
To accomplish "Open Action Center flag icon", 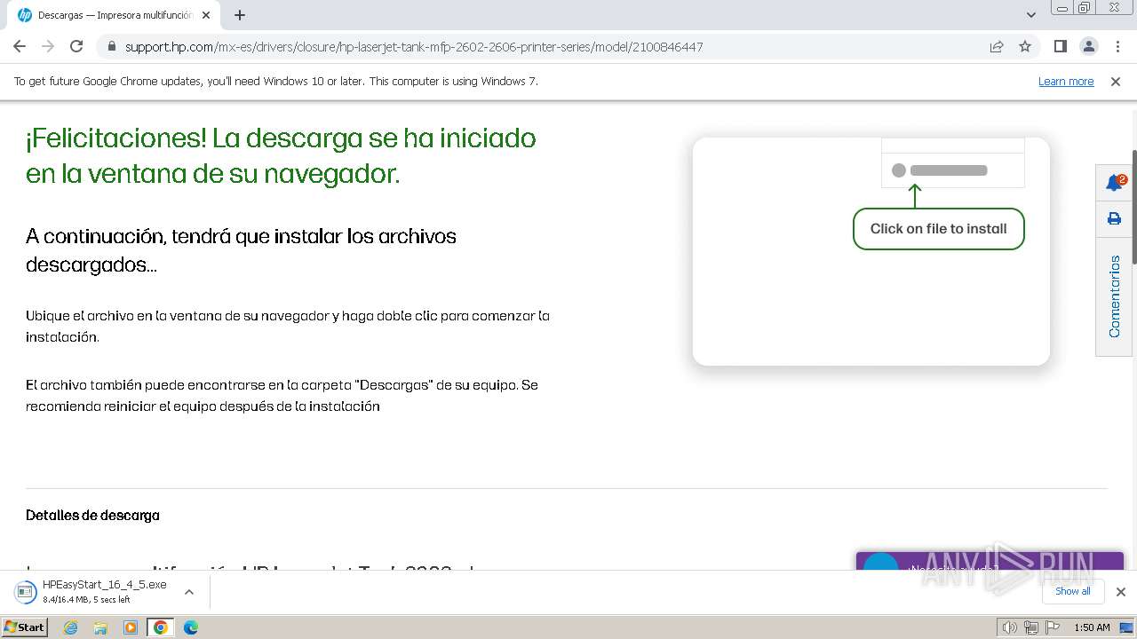I will pos(1053,627).
